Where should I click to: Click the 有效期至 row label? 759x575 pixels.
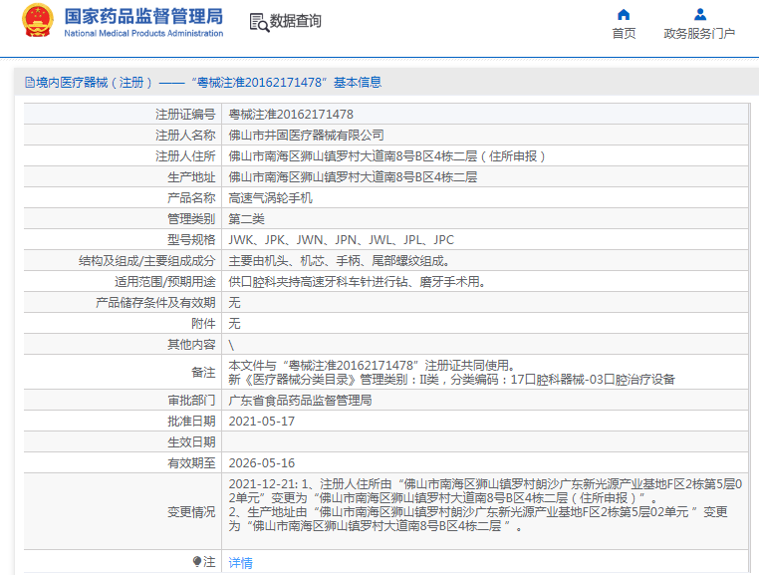pos(191,463)
